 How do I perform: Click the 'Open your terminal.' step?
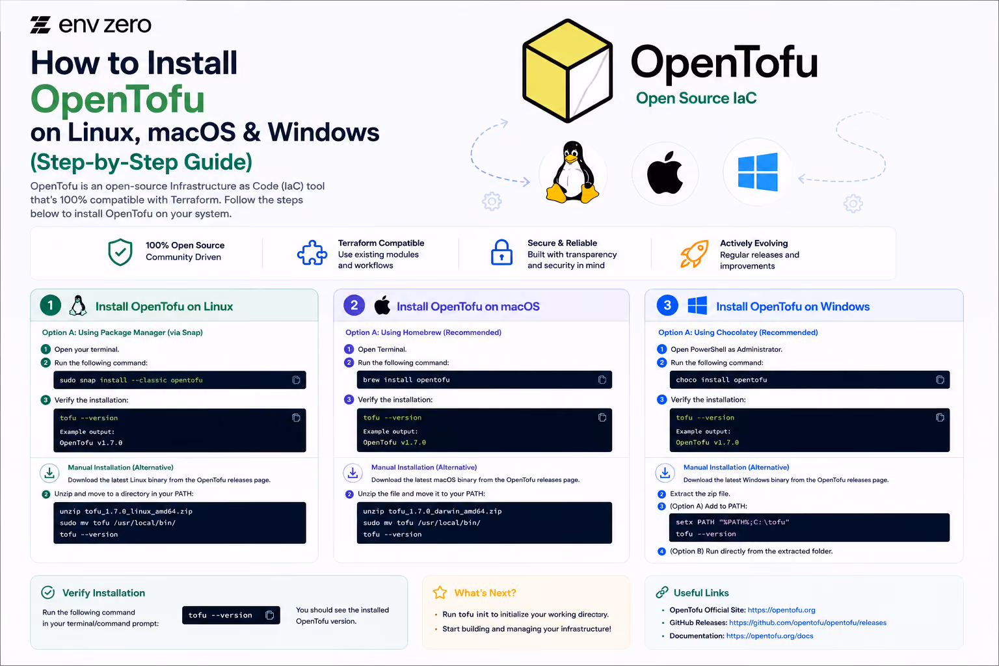[x=87, y=349]
